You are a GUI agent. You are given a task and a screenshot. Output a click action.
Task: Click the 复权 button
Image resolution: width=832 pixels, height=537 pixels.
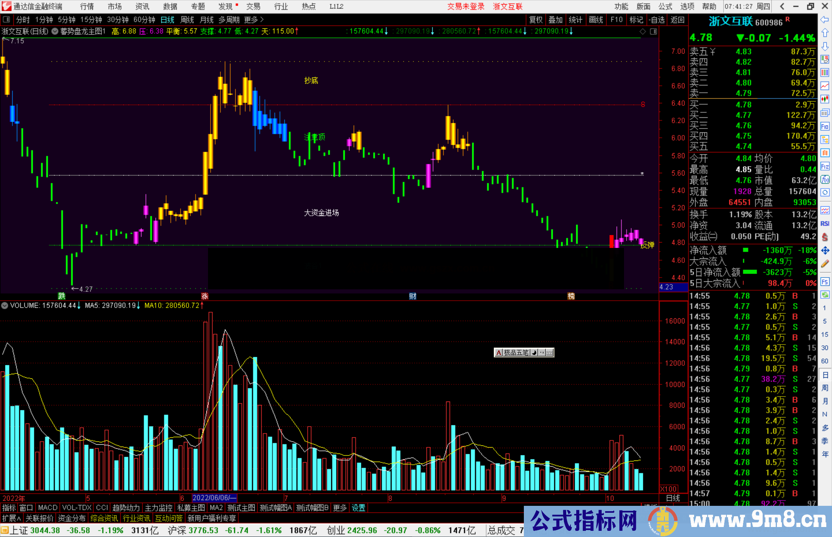coord(536,20)
